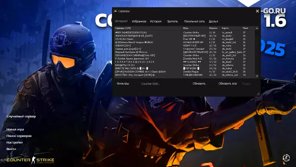Select the АЗБУКА [18+] server
The height and width of the screenshot is (167, 296).
[x=184, y=46]
